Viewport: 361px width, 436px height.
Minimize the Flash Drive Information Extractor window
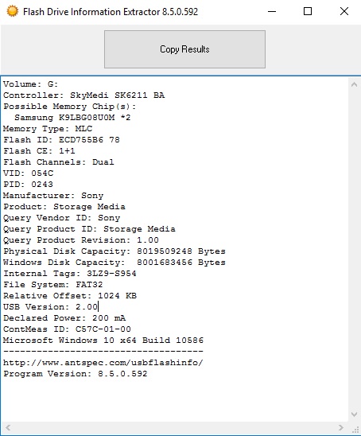(272, 11)
